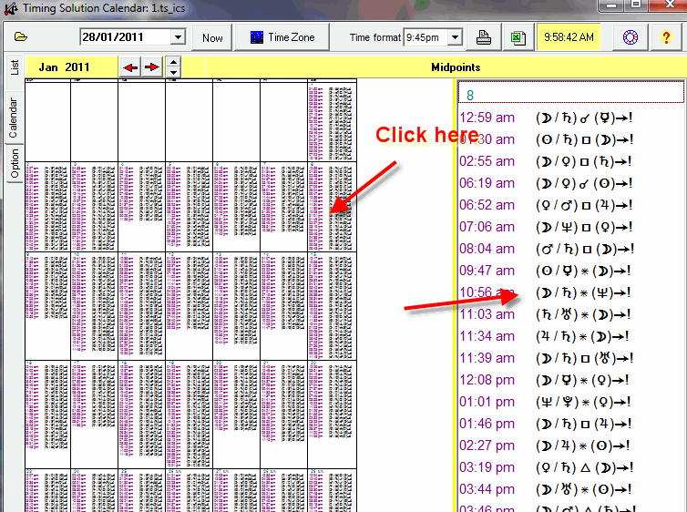This screenshot has height=512, width=687.
Task: Select the Calendar tab
Action: click(14, 117)
